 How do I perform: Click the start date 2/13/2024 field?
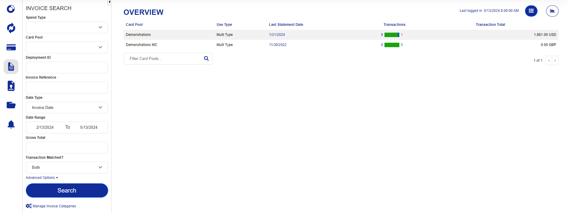[45, 127]
